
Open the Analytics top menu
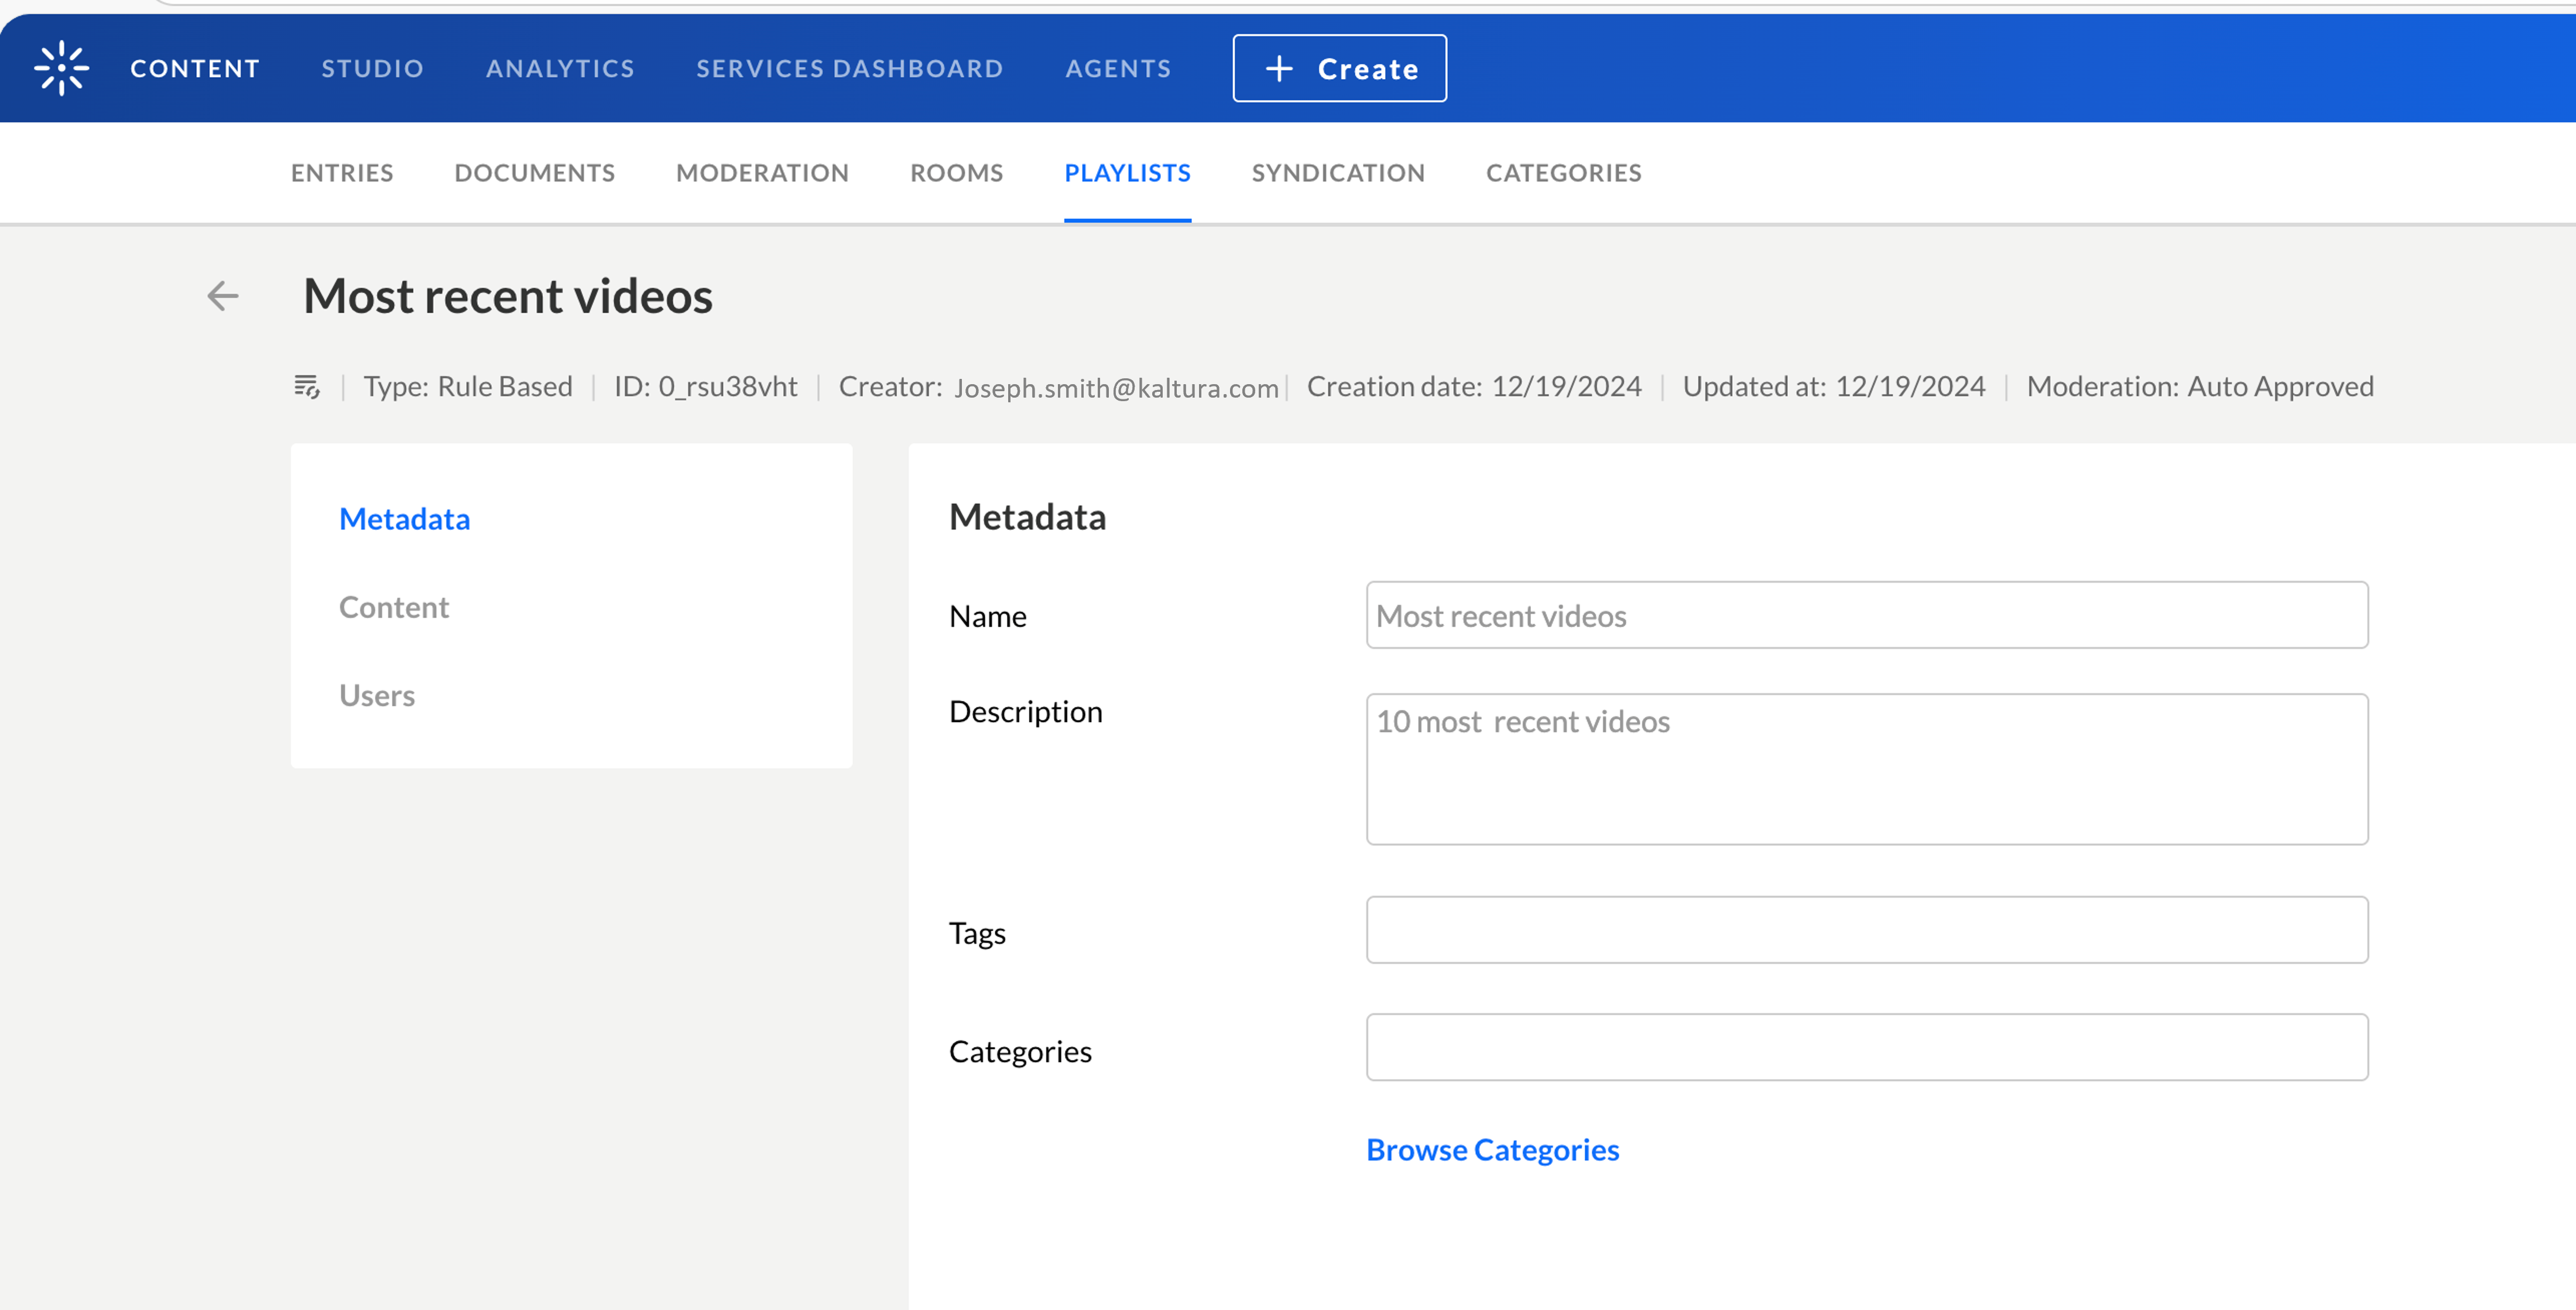coord(560,68)
